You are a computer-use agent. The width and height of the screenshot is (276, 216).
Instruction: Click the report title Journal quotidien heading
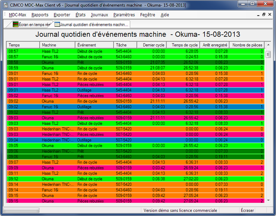click(138, 34)
